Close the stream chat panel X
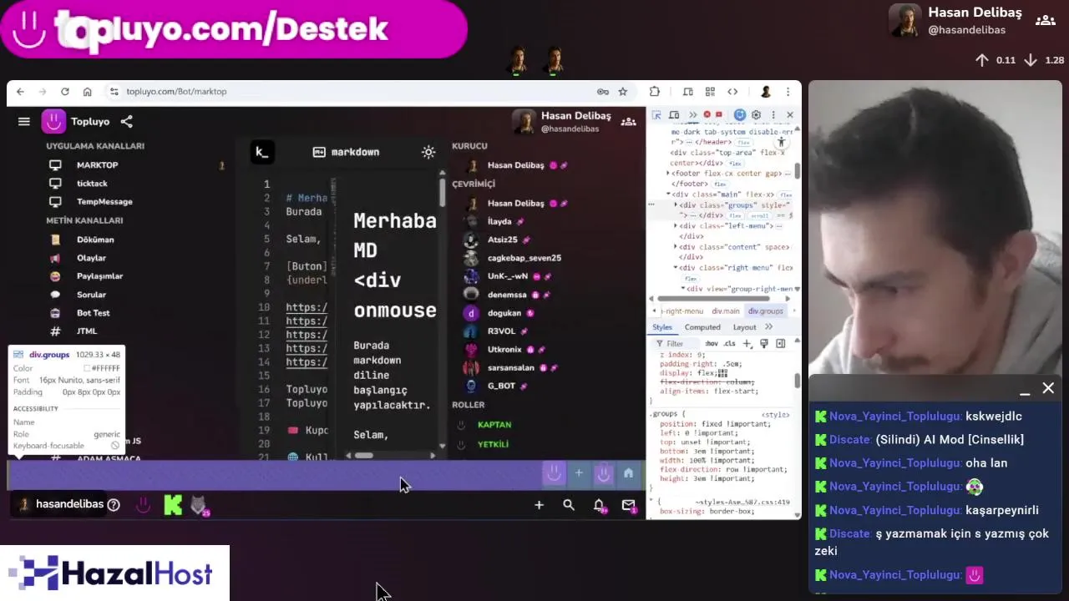The width and height of the screenshot is (1069, 601). [x=1048, y=388]
